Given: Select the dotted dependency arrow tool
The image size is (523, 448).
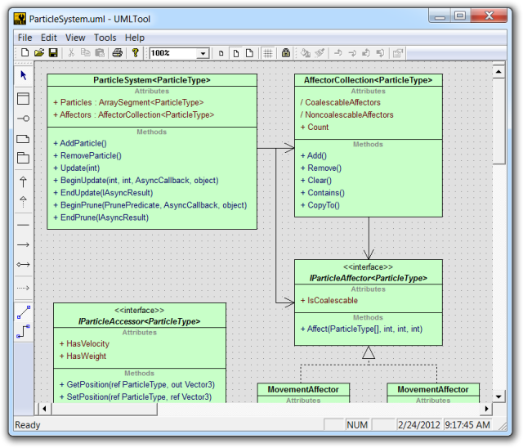Looking at the screenshot, I should pyautogui.click(x=24, y=288).
